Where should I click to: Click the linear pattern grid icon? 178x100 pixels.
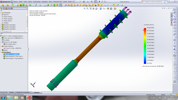tap(30, 5)
